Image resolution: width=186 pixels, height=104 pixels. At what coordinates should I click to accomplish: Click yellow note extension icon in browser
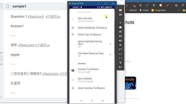[x=161, y=5]
